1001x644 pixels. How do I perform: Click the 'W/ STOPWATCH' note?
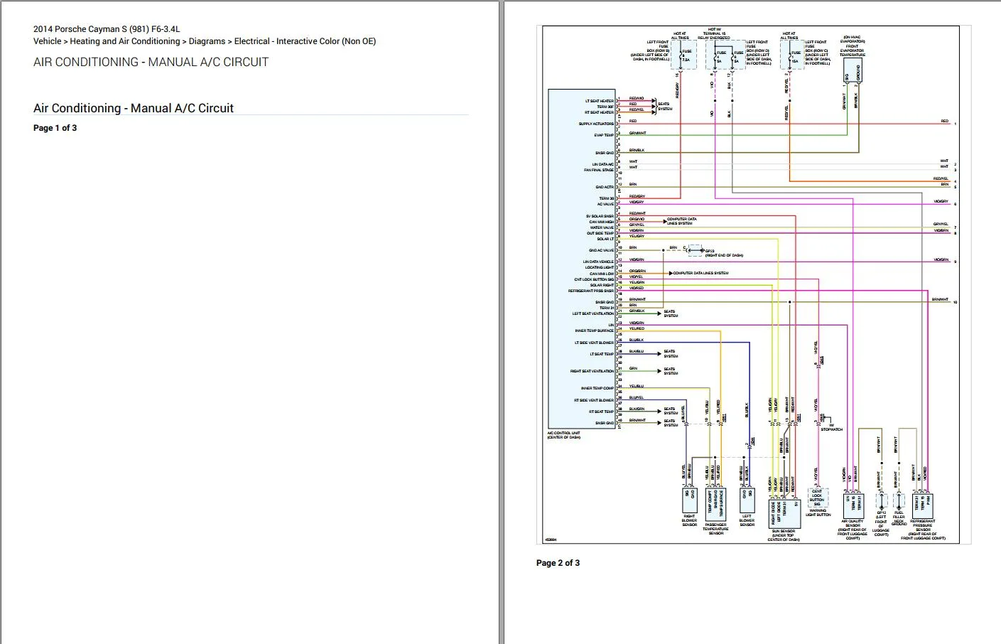point(832,427)
